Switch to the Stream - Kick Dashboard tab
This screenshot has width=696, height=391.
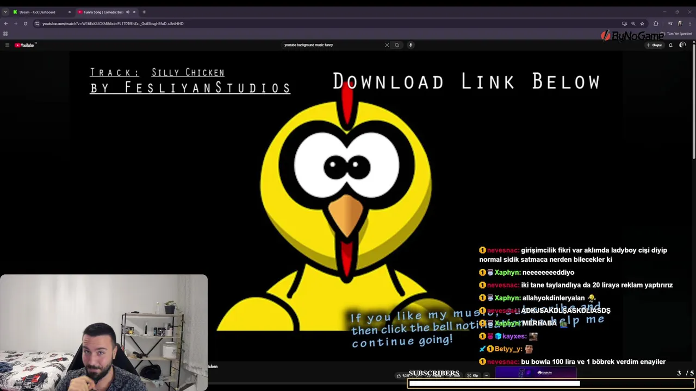coord(41,12)
